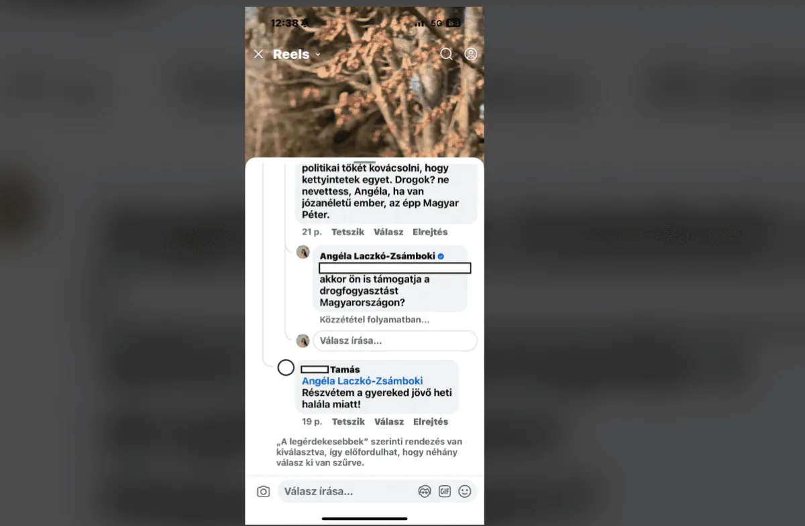Open the avatar sticker icon in reply bar
The height and width of the screenshot is (526, 805).
[424, 492]
